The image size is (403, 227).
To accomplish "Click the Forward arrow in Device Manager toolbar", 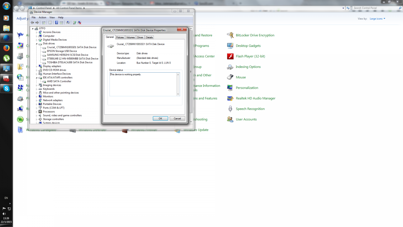I will (37, 23).
